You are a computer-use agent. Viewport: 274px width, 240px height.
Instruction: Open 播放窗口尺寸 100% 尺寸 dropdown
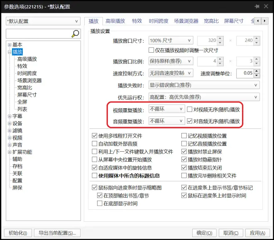click(x=171, y=41)
